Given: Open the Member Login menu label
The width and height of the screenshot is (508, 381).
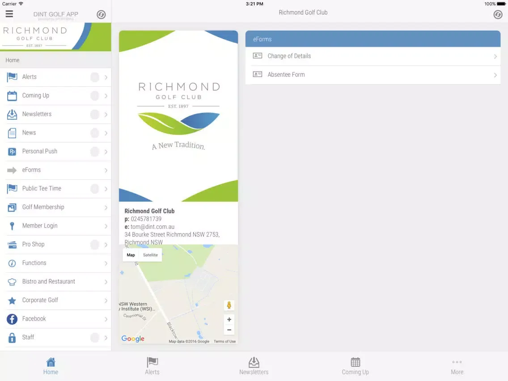Looking at the screenshot, I should (39, 226).
